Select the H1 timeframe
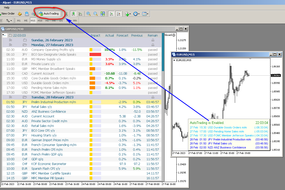This screenshot has width=285, height=190. point(47,21)
